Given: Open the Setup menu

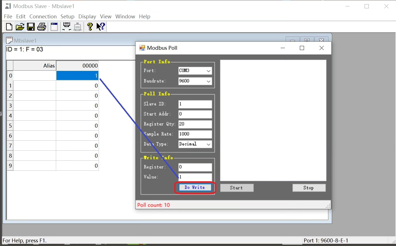Looking at the screenshot, I should pos(68,16).
